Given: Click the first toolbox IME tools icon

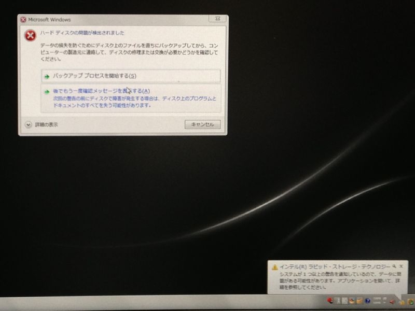Looking at the screenshot, I should [352, 301].
